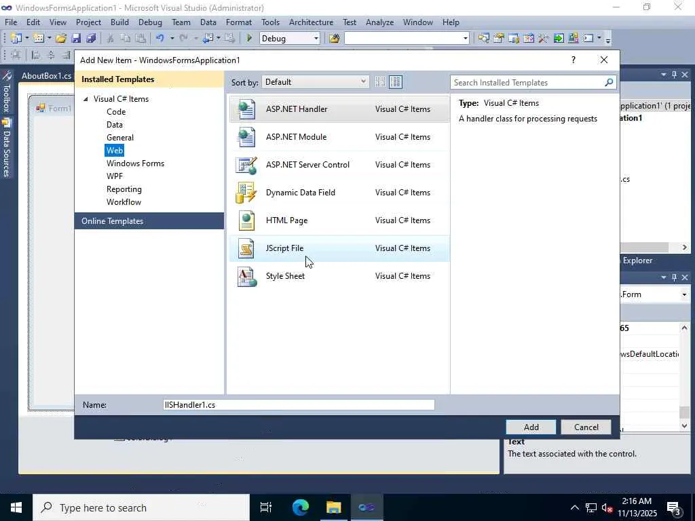Open the Find combo box dropdown arrow
The image size is (695, 521).
click(465, 38)
